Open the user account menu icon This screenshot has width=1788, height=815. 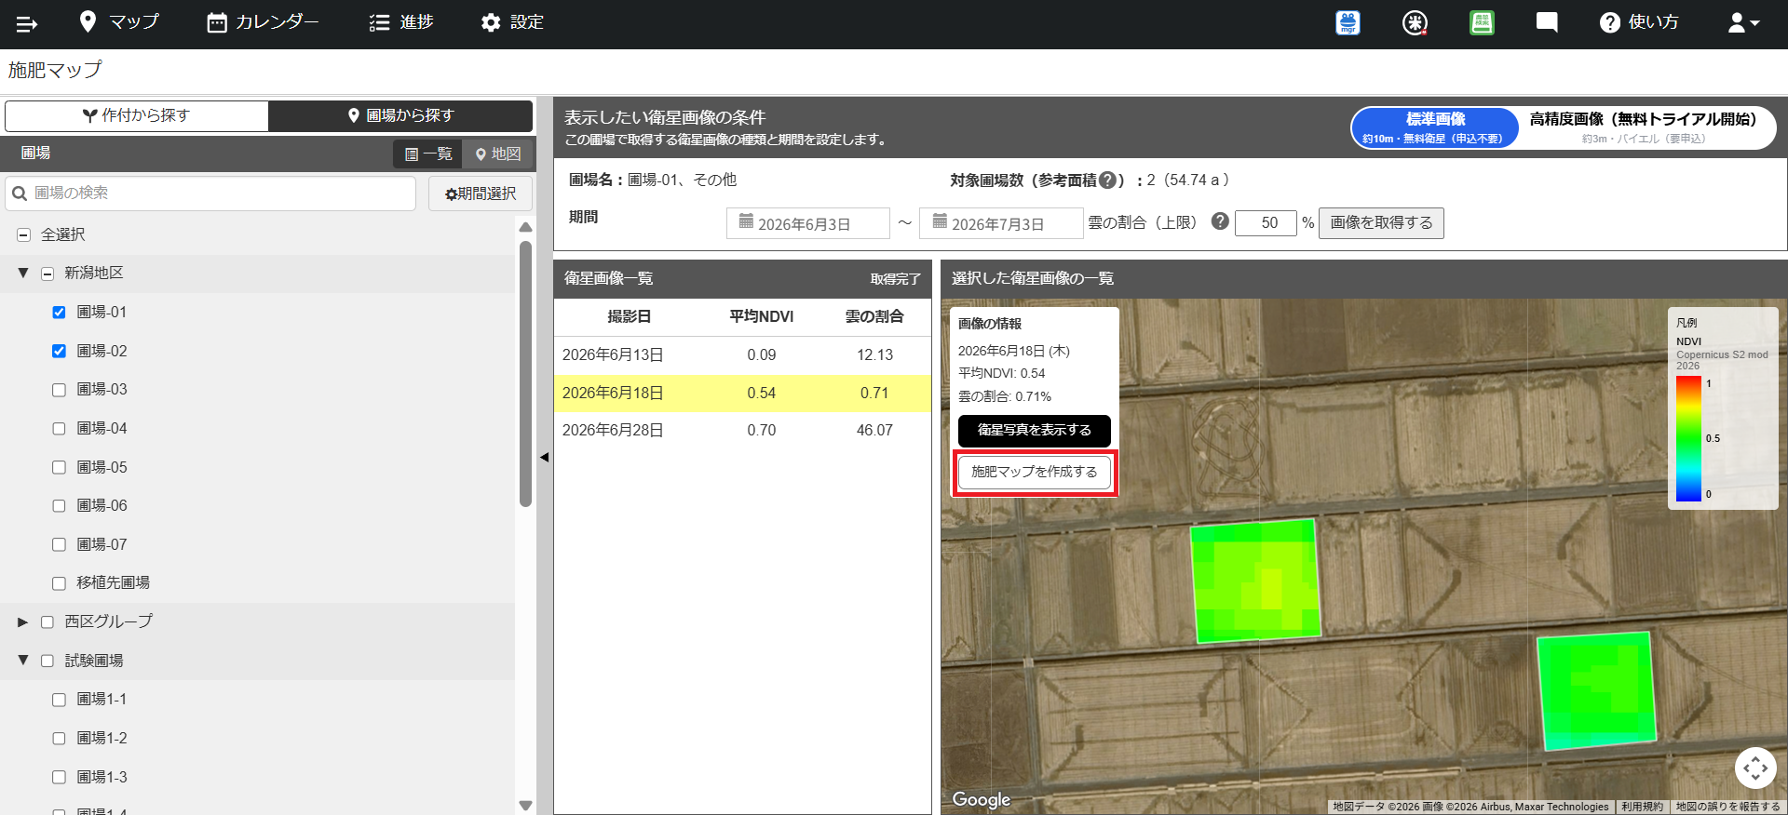pyautogui.click(x=1743, y=23)
